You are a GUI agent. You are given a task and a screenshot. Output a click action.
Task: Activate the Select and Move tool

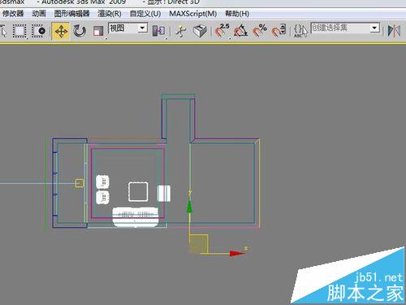pyautogui.click(x=61, y=32)
